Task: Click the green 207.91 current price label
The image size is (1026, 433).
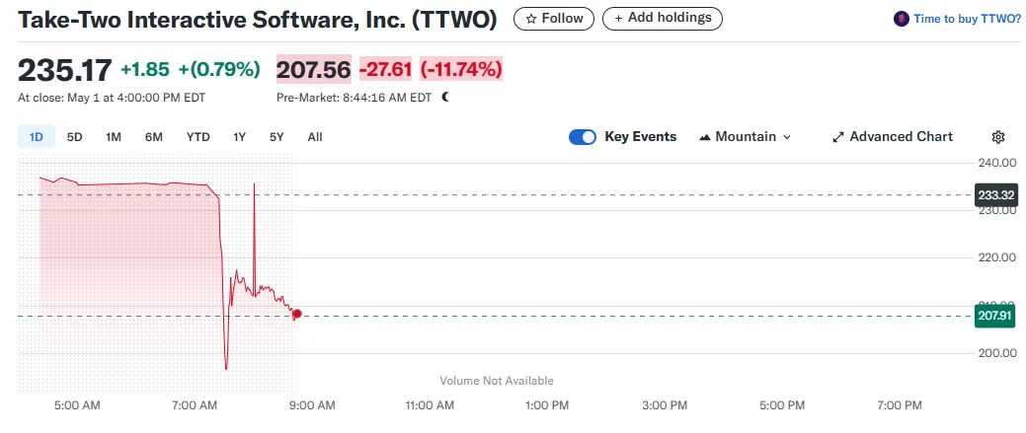Action: 995,317
